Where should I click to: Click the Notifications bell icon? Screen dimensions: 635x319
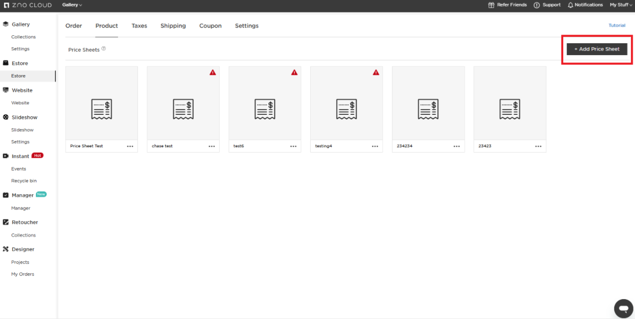coord(570,5)
